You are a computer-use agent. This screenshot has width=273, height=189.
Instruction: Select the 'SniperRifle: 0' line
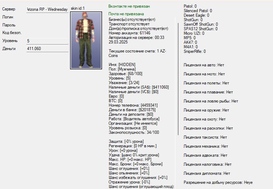(195, 51)
